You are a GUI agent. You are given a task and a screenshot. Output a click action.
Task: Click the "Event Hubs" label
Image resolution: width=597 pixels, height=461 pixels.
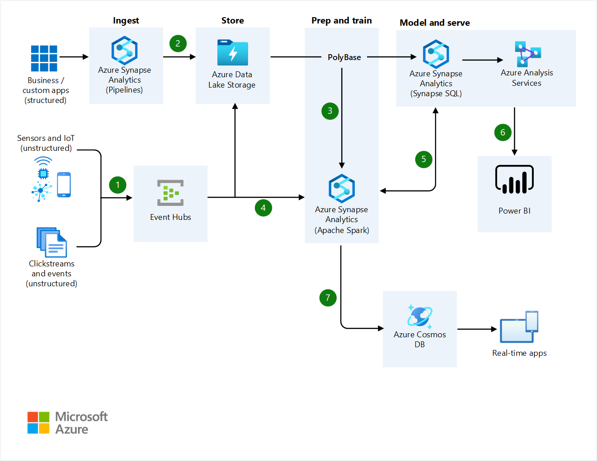tap(171, 217)
